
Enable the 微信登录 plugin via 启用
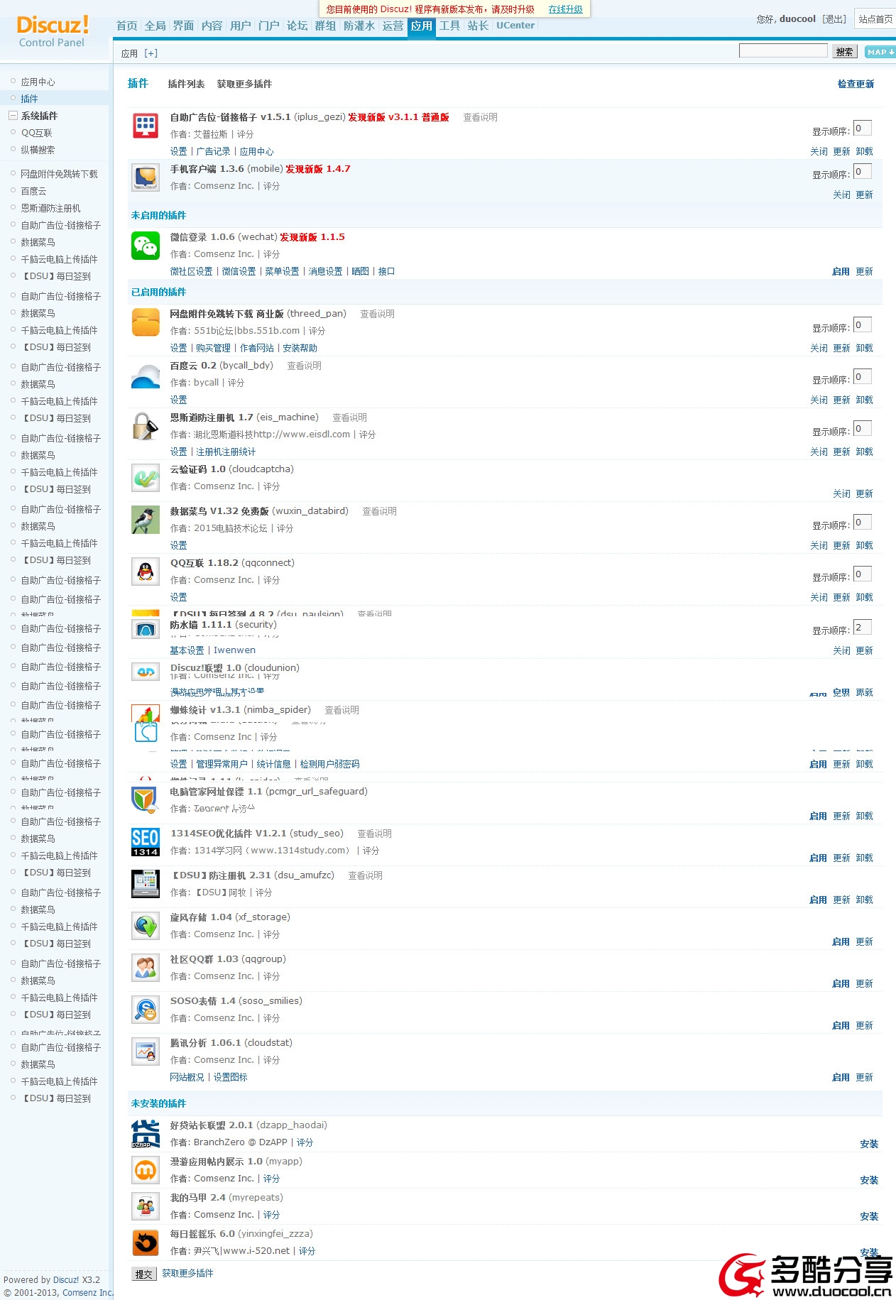click(x=841, y=271)
